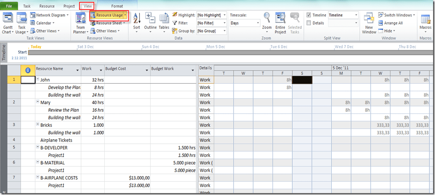Screen dimensions: 435x195
Task: Open the Timescale Days dropdown
Action: coord(245,23)
